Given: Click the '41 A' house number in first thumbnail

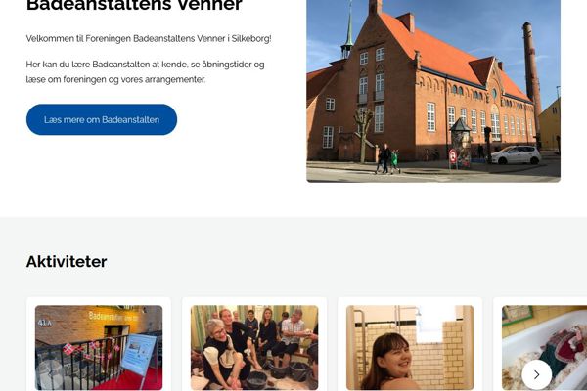Looking at the screenshot, I should [x=45, y=323].
